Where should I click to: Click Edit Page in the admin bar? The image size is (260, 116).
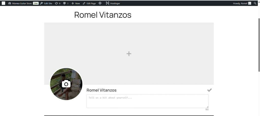tap(89, 3)
